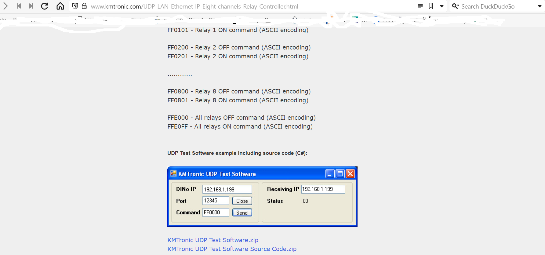The image size is (545, 255).
Task: View site security lock info
Action: click(x=84, y=6)
